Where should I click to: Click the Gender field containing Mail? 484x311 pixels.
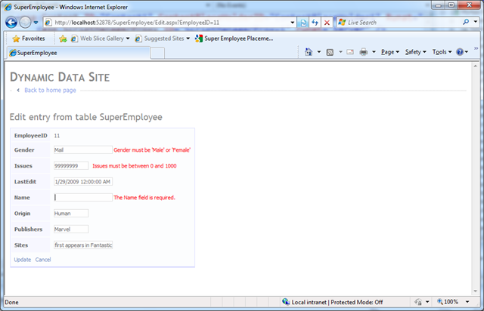coord(82,149)
